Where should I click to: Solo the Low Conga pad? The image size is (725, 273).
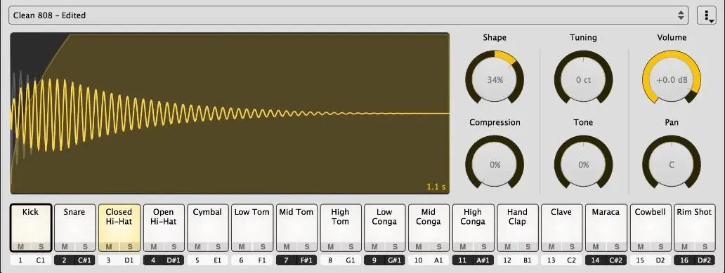[395, 246]
